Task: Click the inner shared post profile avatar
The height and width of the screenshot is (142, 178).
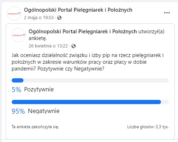Action: pyautogui.click(x=19, y=35)
